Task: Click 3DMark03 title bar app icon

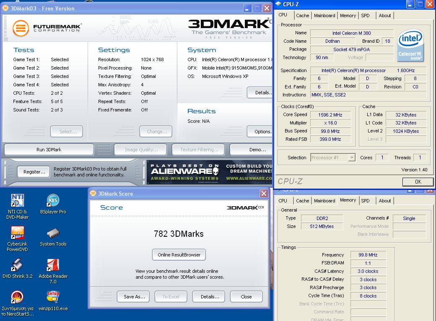Action: [5, 8]
